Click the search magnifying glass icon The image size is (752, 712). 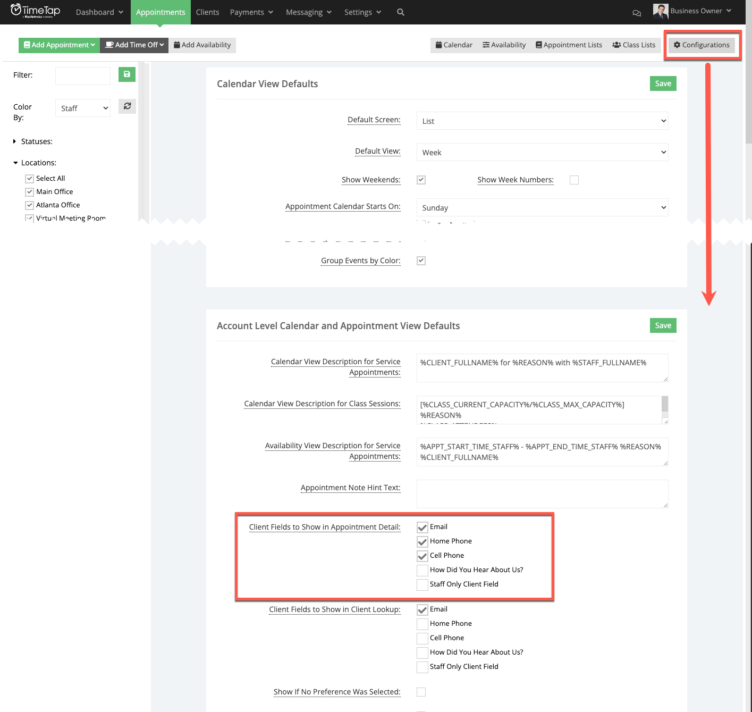click(400, 12)
